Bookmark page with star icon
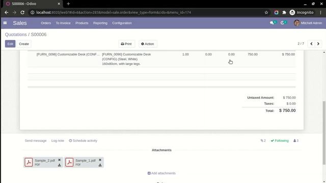This screenshot has height=183, width=326. (266, 12)
